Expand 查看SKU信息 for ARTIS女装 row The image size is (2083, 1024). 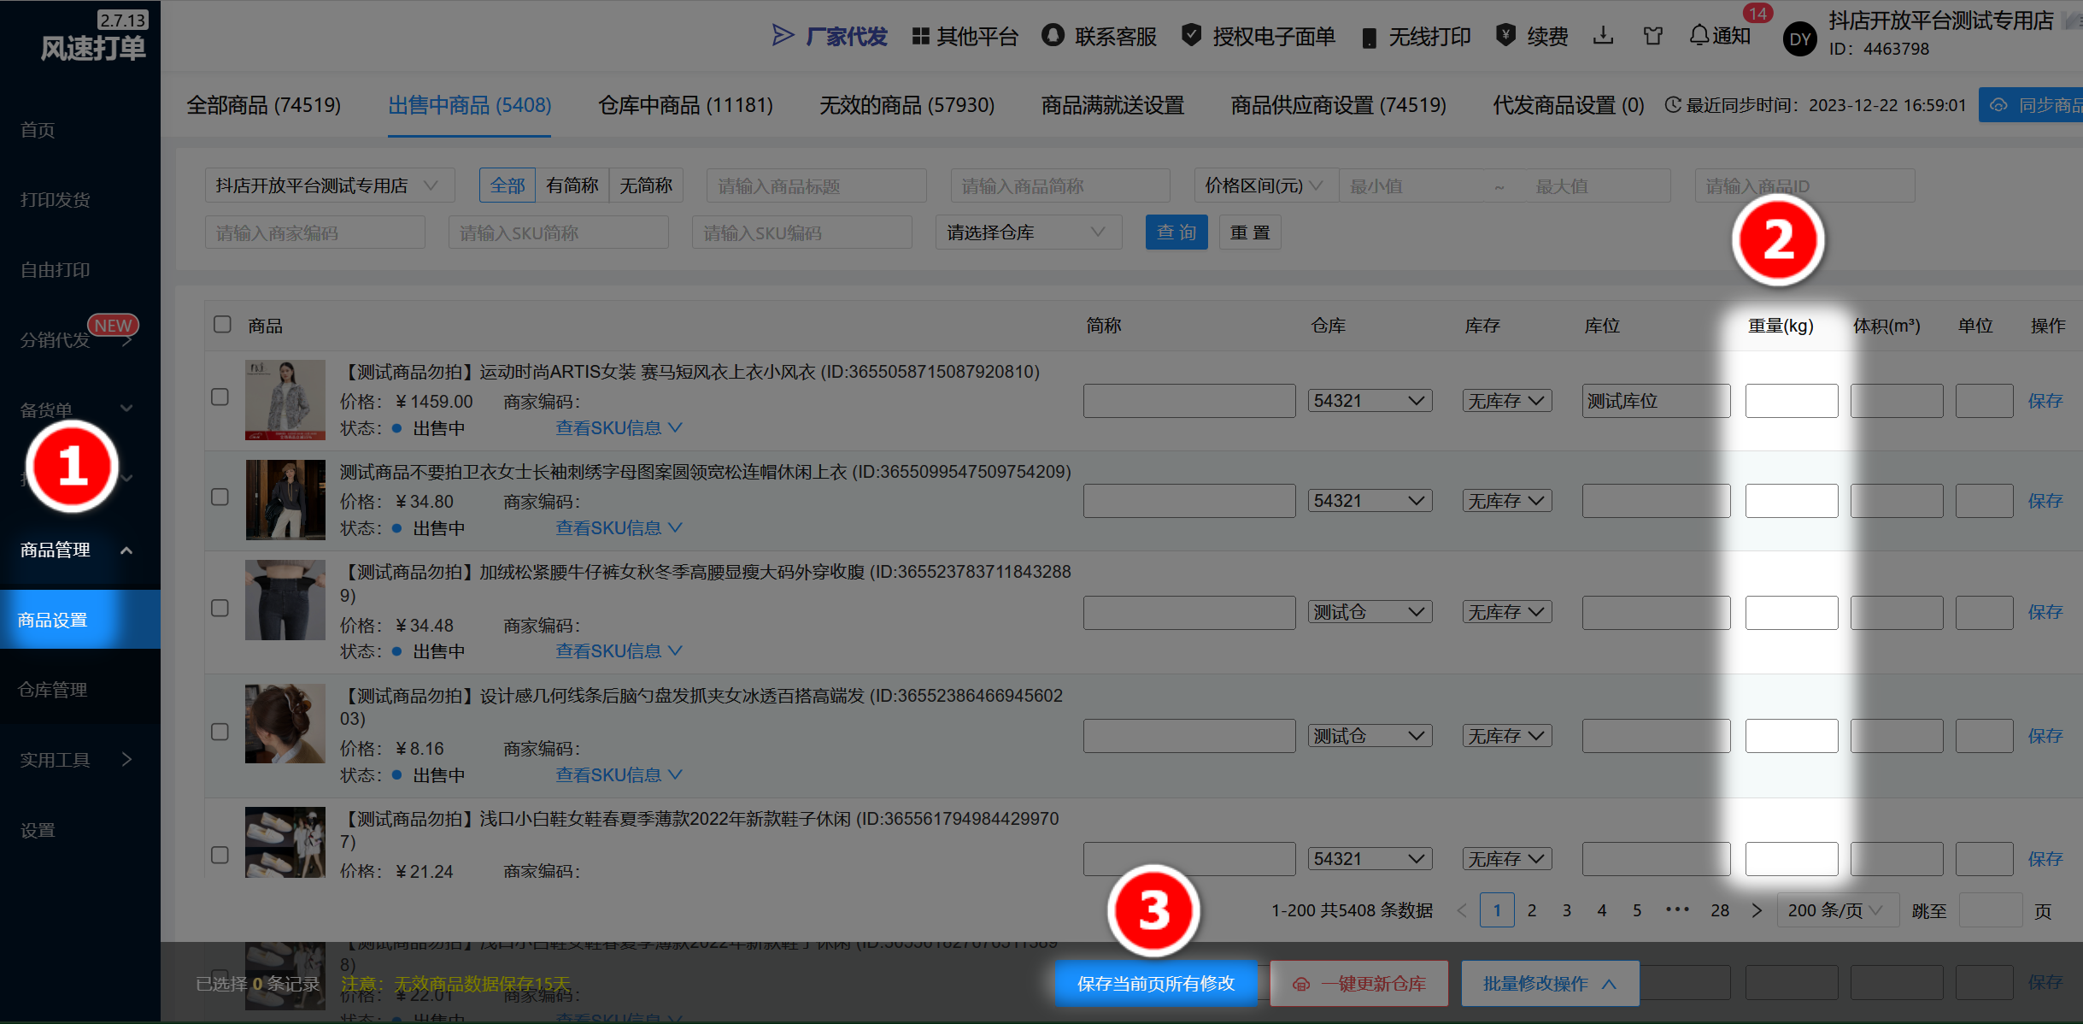point(619,427)
